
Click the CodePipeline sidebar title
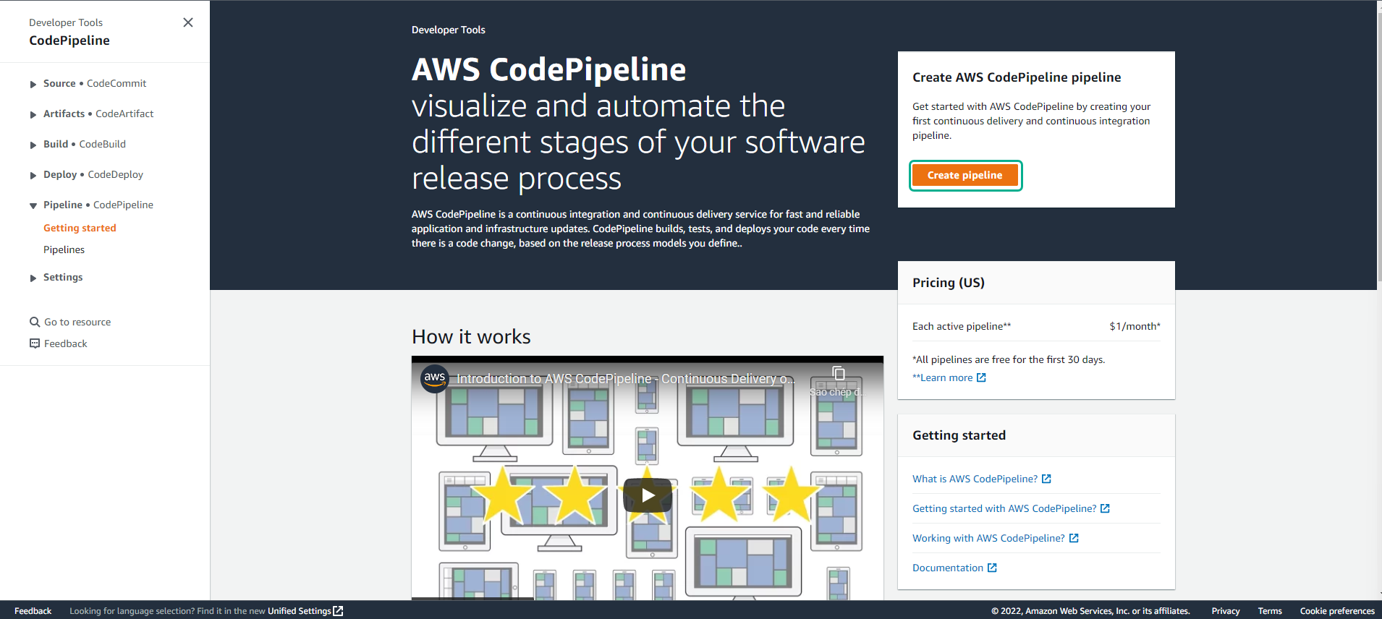[69, 40]
